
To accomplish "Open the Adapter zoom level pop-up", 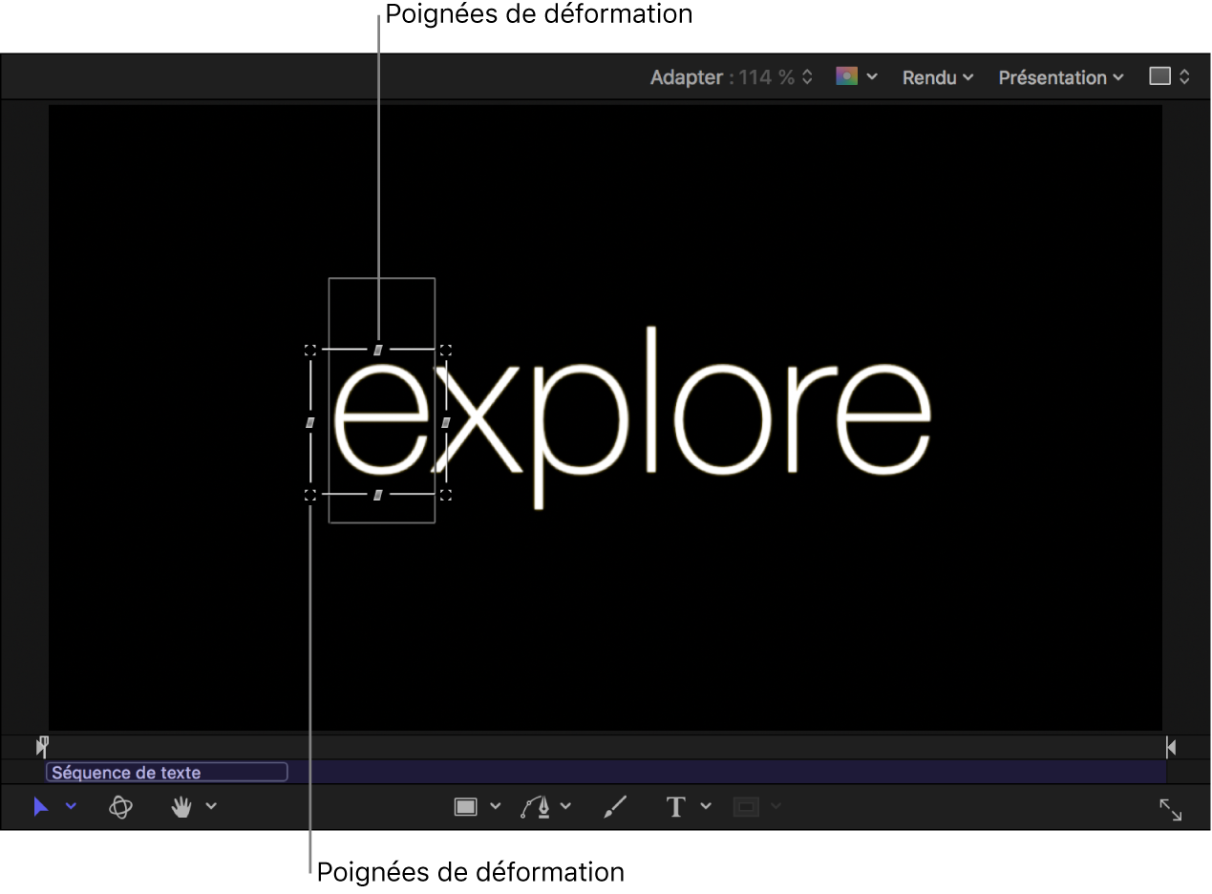I will pos(732,77).
